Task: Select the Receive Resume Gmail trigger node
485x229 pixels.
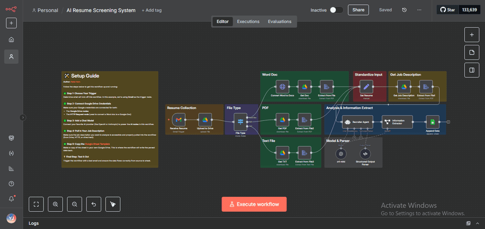Action: click(179, 119)
